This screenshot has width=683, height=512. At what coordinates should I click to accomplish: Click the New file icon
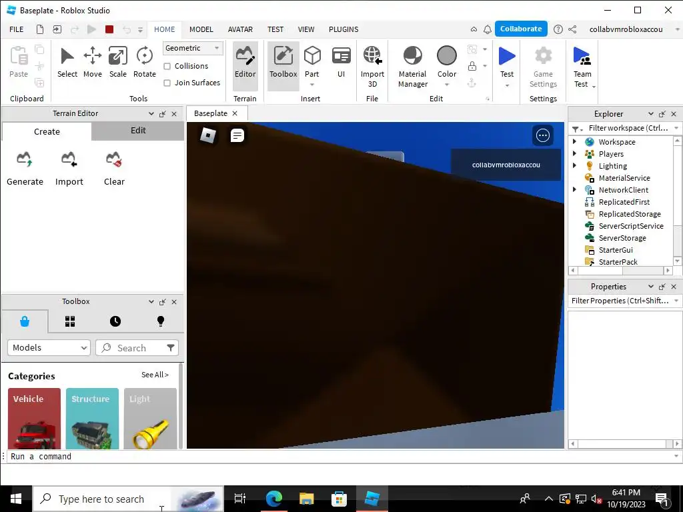(39, 29)
